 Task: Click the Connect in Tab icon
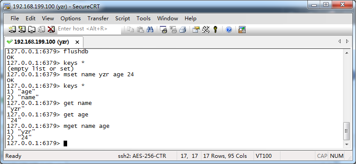(x=31, y=30)
